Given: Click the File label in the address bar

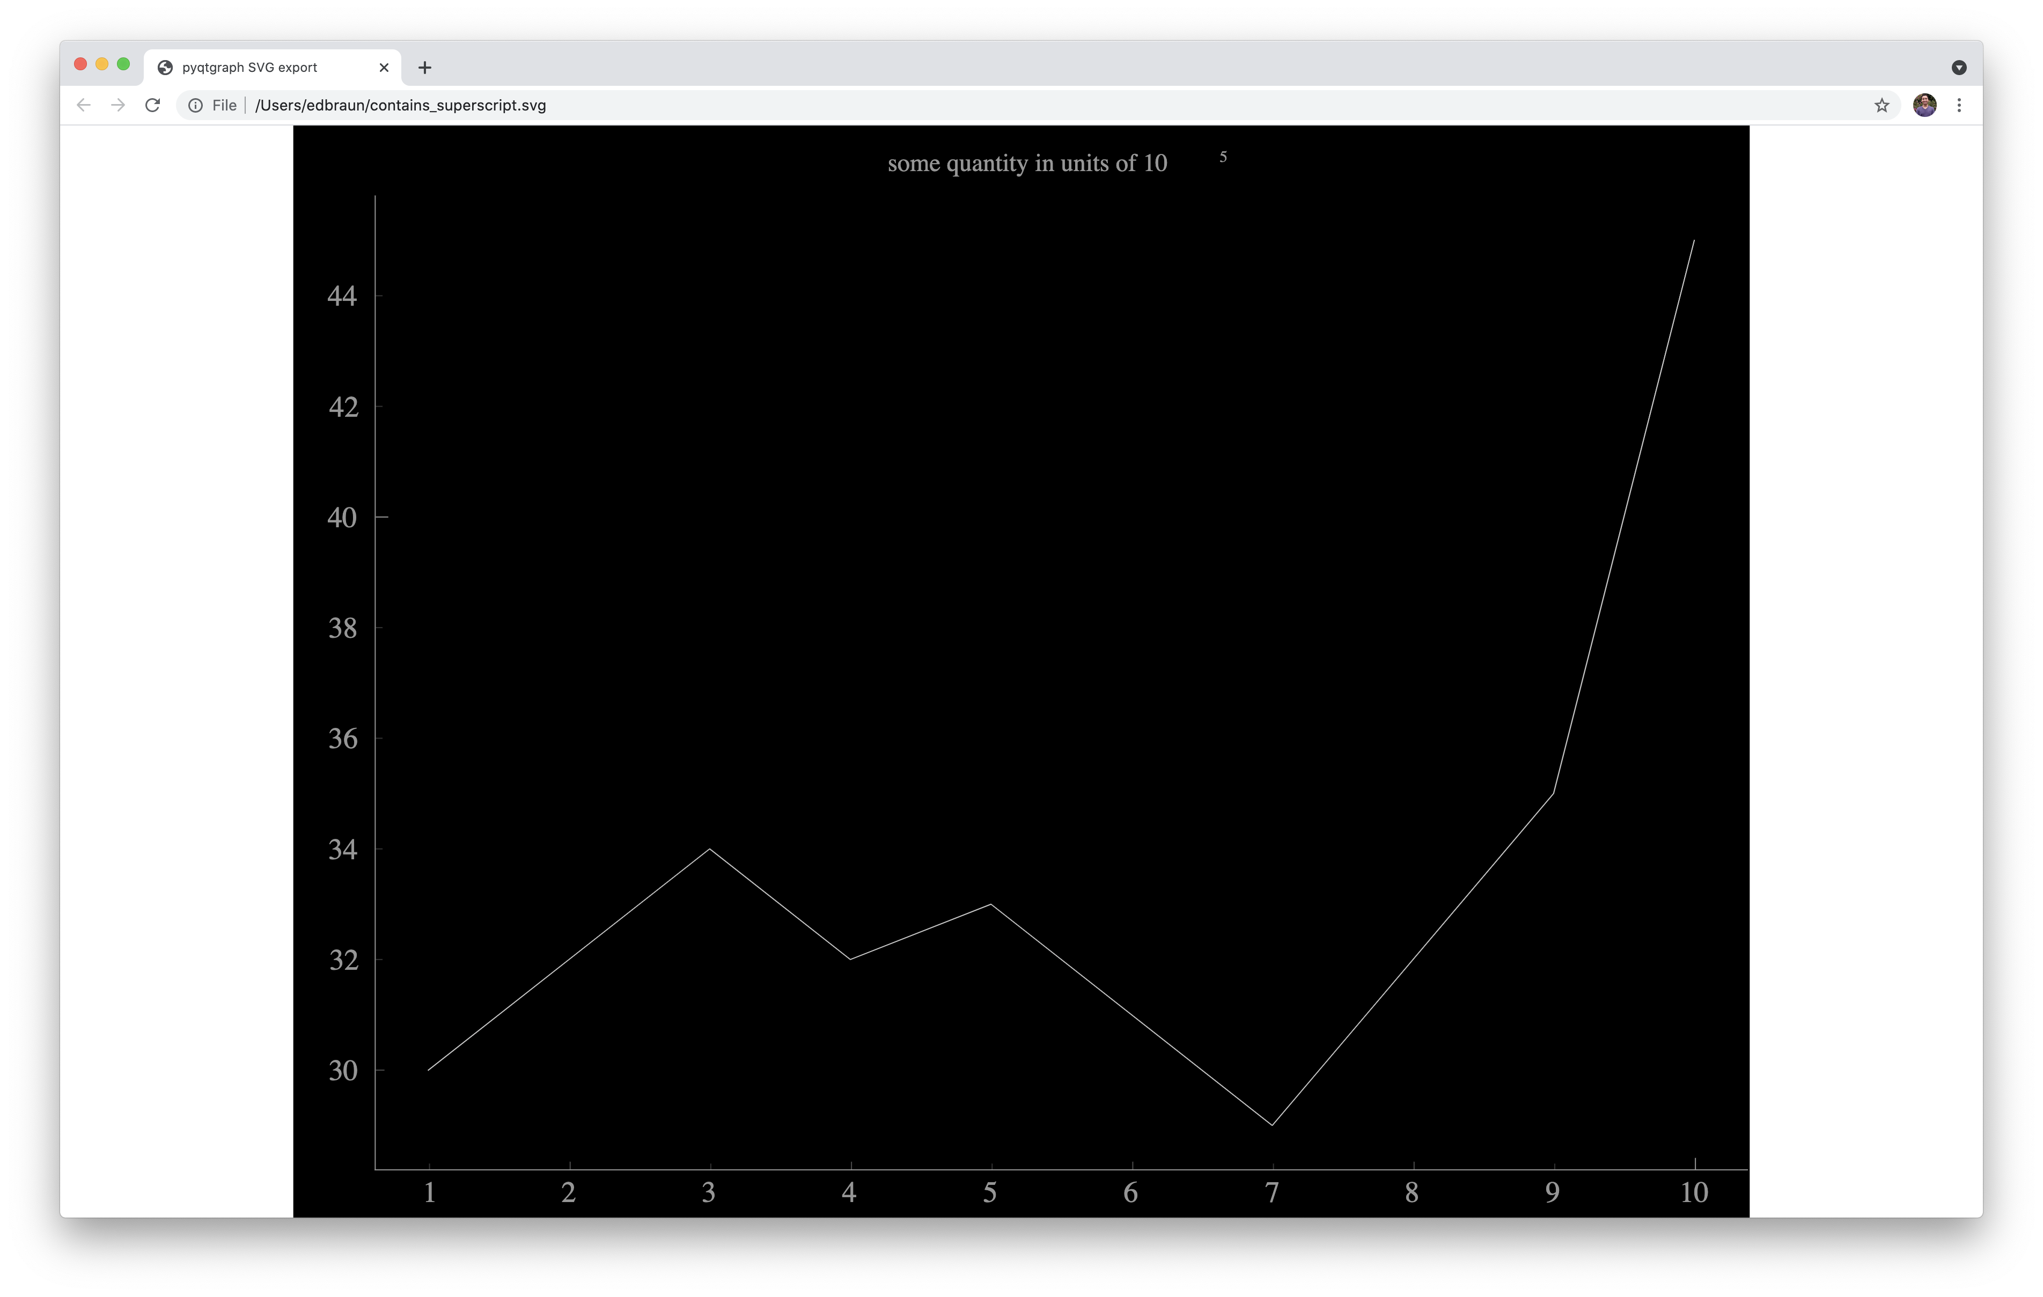Looking at the screenshot, I should click(x=224, y=105).
